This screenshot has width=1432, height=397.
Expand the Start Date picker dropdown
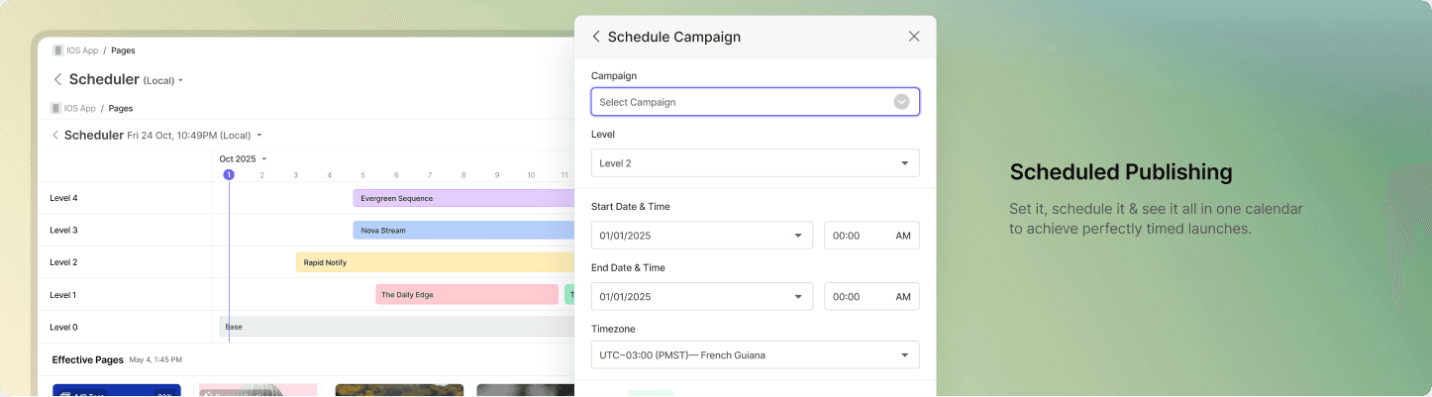[x=798, y=236]
